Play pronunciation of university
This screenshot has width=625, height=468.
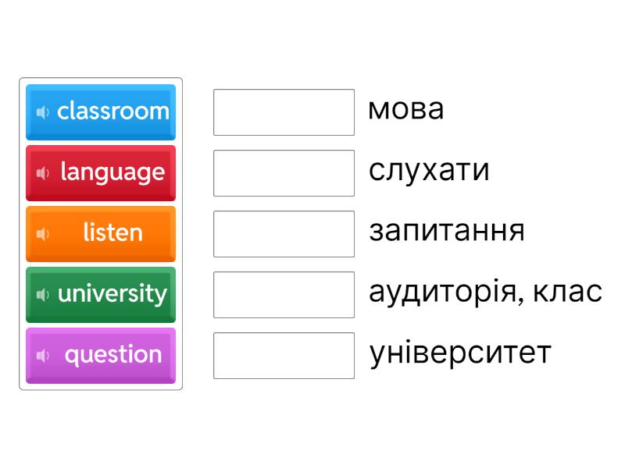pyautogui.click(x=43, y=294)
